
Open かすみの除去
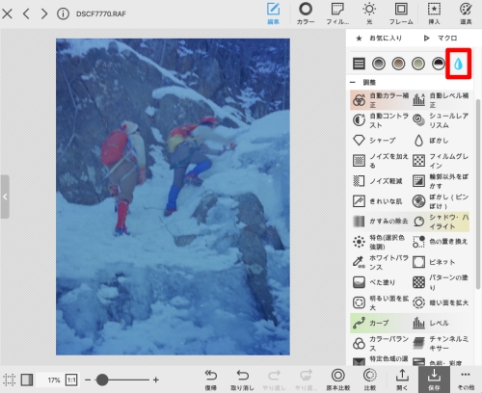(x=381, y=222)
